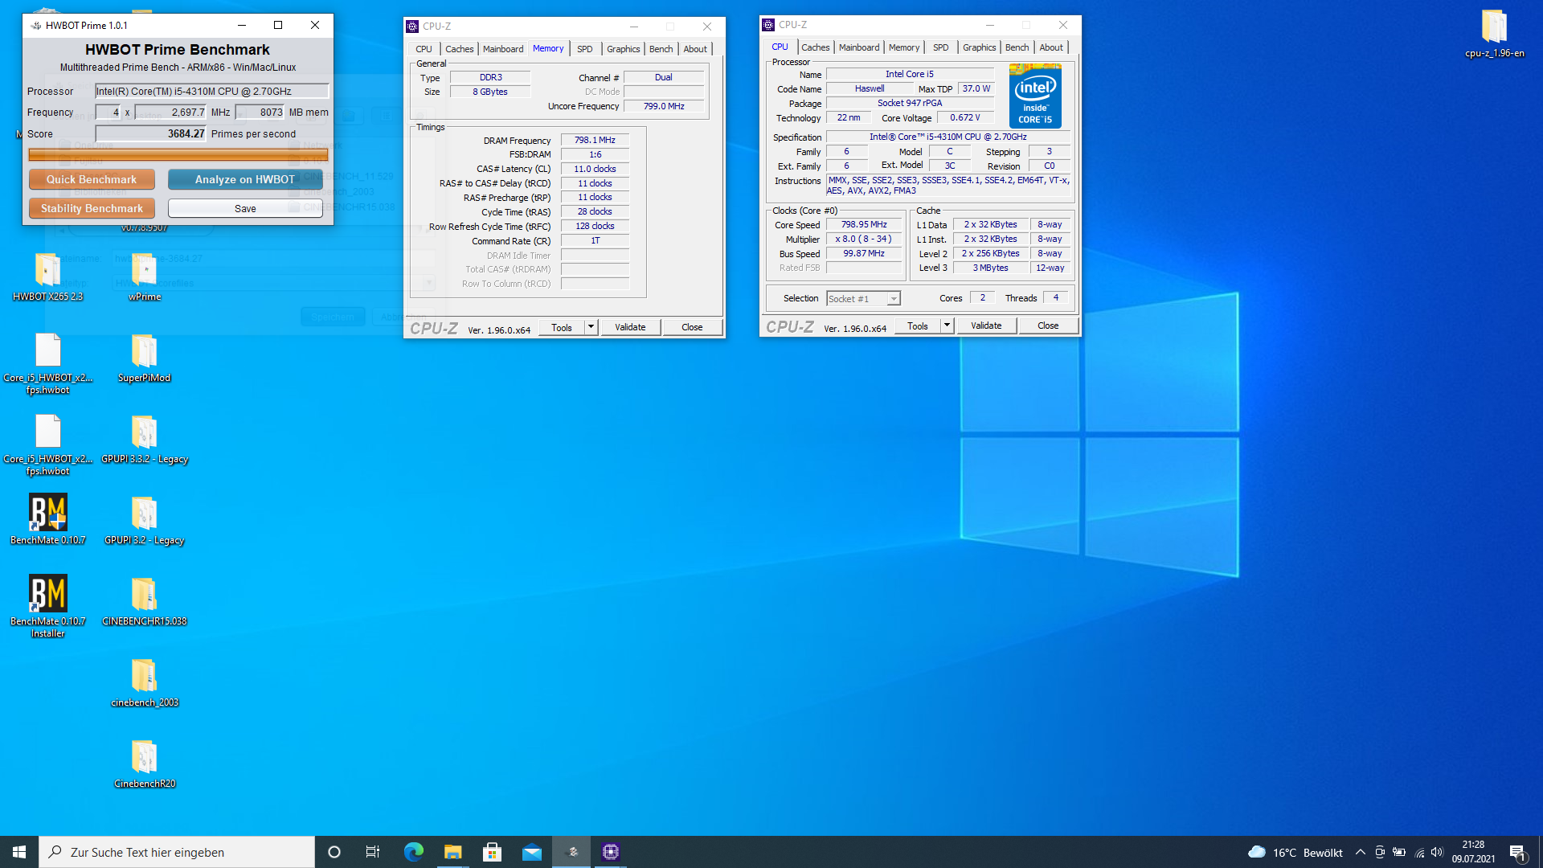
Task: Open the cpu-z_1.96-en folder on desktop
Action: coord(1494,34)
